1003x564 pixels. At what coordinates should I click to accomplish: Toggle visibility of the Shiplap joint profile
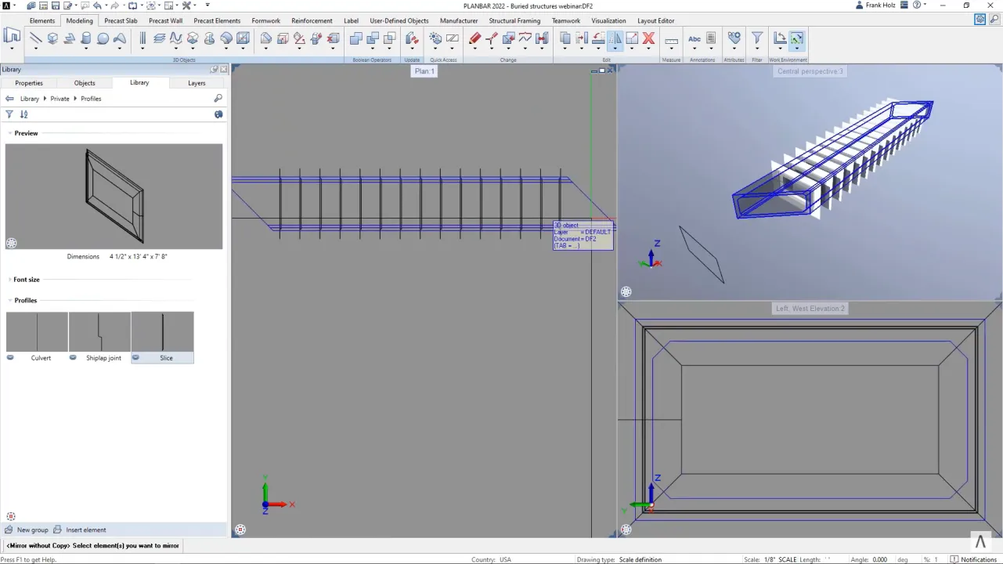[73, 358]
